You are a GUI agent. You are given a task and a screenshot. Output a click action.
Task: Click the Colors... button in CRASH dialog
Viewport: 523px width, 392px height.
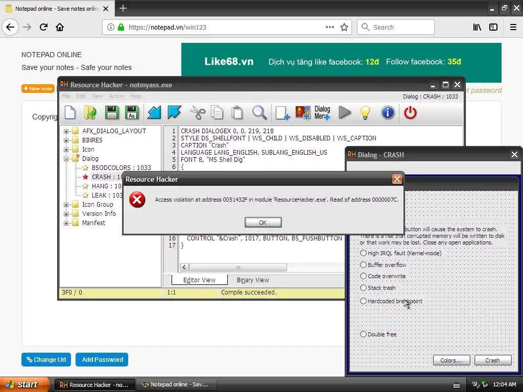[x=451, y=360]
